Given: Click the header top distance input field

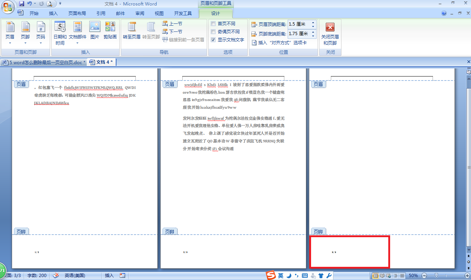Looking at the screenshot, I should tap(299, 24).
